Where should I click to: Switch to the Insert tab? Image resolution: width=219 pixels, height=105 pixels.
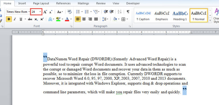(x=22, y=3)
